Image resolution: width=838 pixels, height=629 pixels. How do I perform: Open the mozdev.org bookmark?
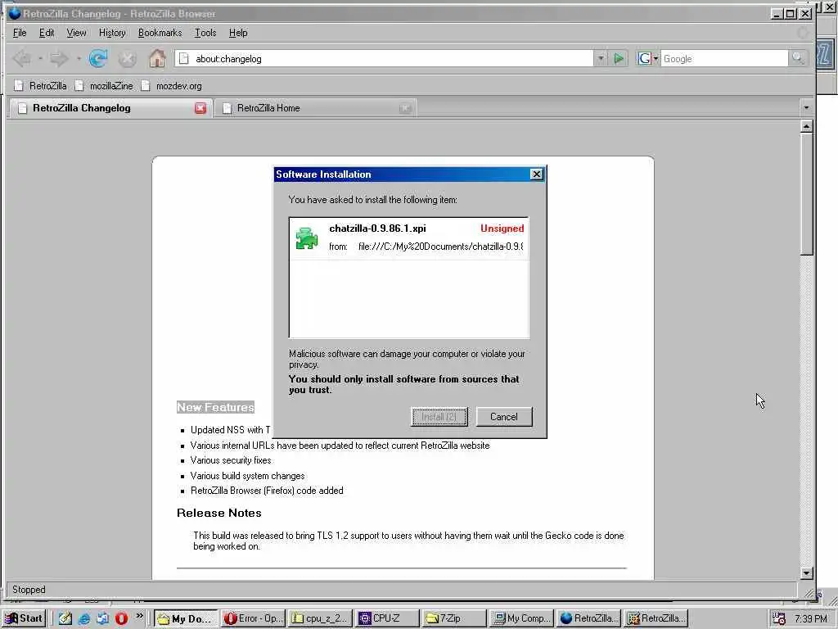coord(172,85)
